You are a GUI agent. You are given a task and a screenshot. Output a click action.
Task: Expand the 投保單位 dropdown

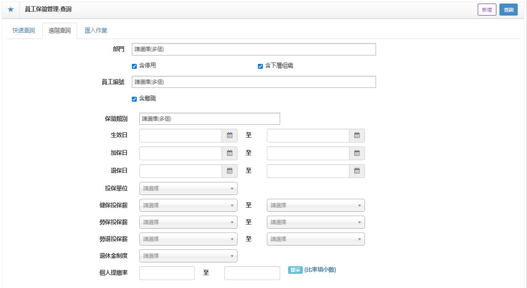pyautogui.click(x=188, y=189)
